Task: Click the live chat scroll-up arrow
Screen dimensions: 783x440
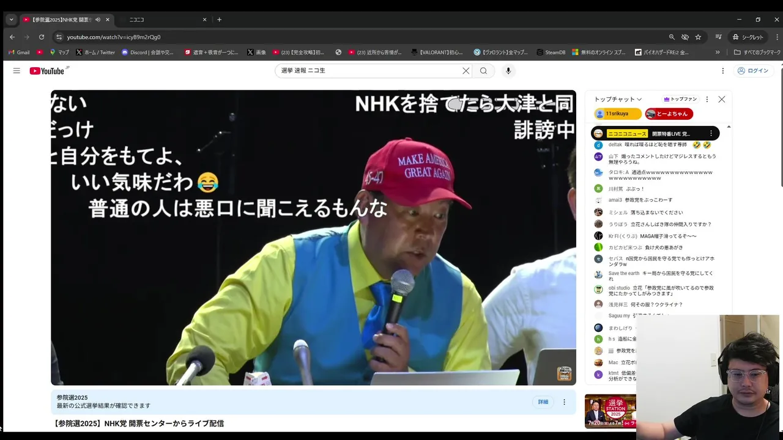Action: click(729, 127)
